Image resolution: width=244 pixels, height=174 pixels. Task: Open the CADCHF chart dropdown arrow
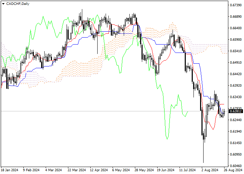pos(3,4)
